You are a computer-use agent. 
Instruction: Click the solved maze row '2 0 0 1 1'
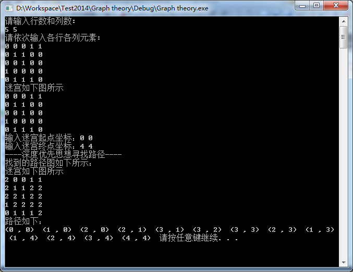[x=23, y=180]
